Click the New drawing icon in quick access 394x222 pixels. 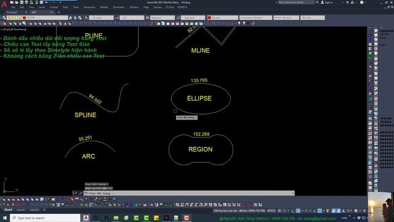12,2
